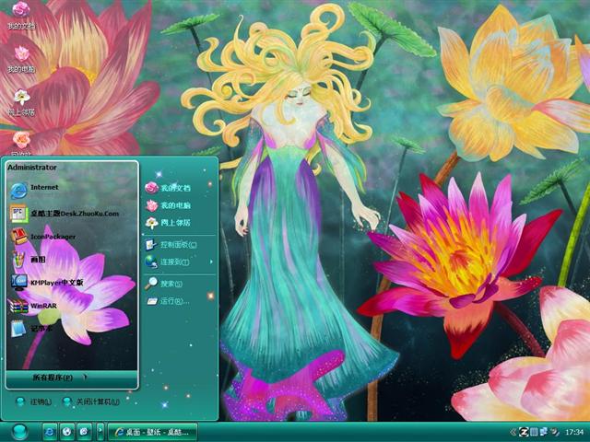Open WinRAR from the Start menu
This screenshot has height=442, width=590.
pos(43,305)
